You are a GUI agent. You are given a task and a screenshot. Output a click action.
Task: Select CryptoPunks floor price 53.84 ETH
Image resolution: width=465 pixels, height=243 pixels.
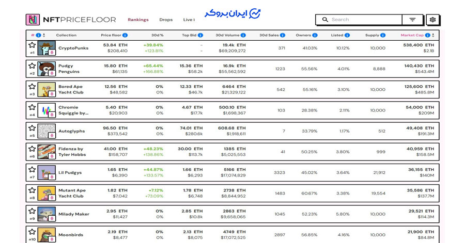pos(115,45)
